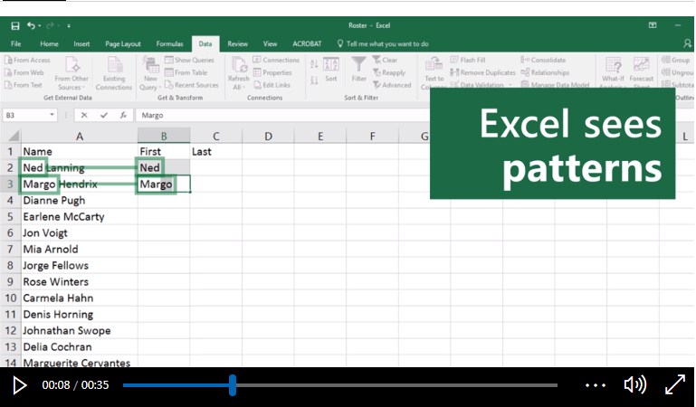Click cell containing Dianne Pugh

80,201
